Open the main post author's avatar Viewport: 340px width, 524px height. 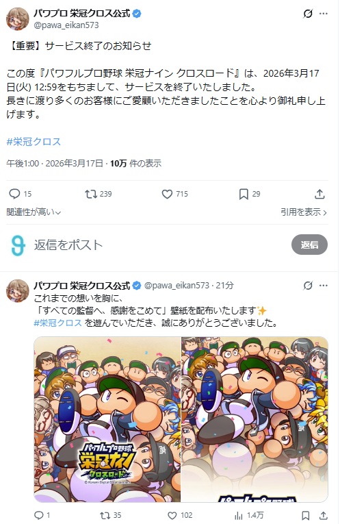tap(17, 18)
